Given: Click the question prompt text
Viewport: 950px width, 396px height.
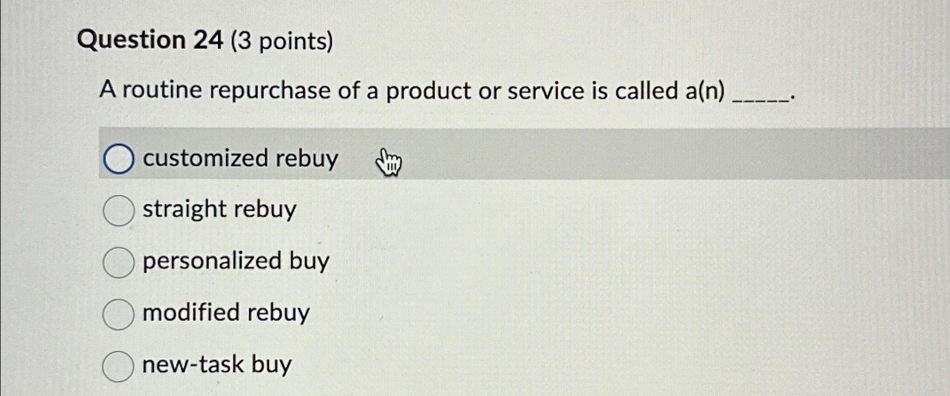Looking at the screenshot, I should click(398, 91).
